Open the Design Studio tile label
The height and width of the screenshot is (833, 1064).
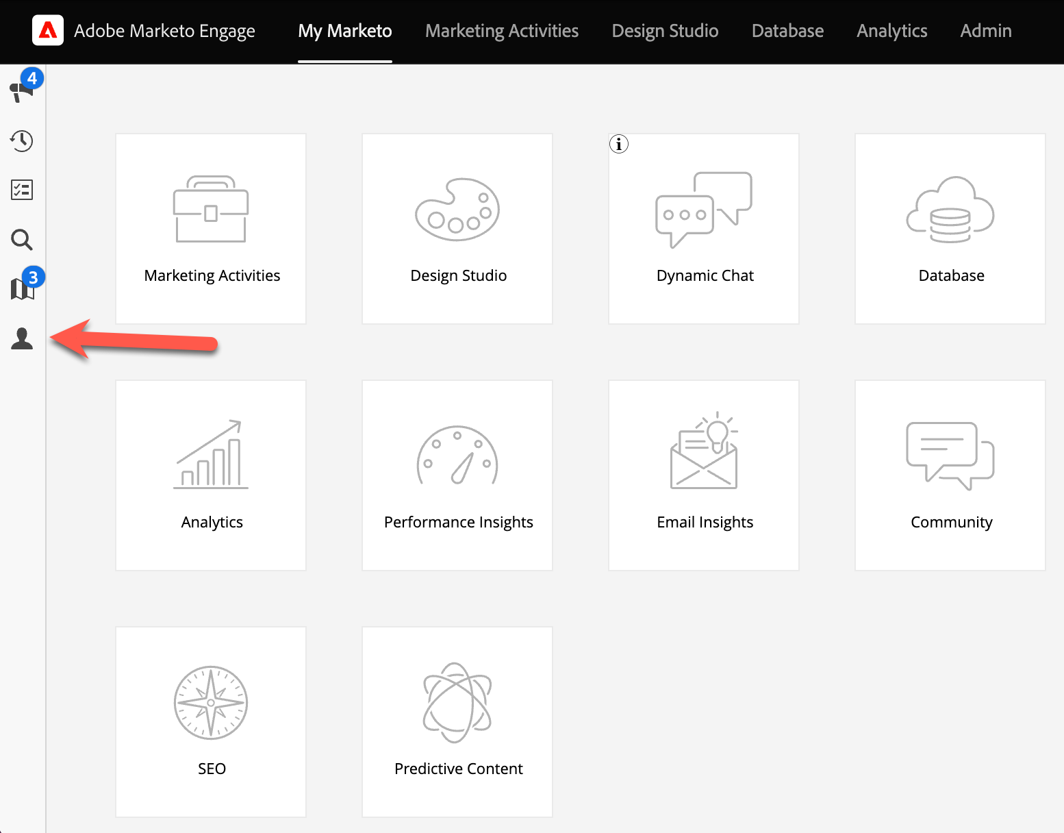(459, 275)
